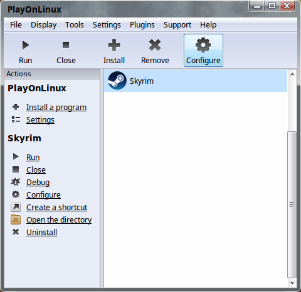301x292 pixels.
Task: Click the Remove X icon in toolbar
Action: (155, 45)
